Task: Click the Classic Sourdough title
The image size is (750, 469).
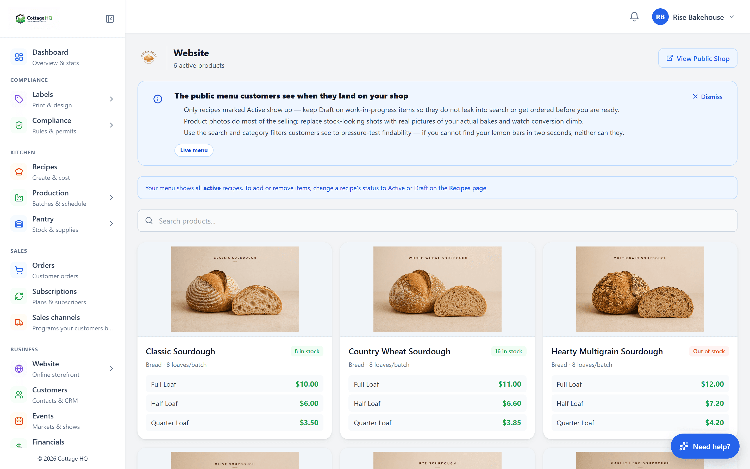Action: tap(180, 351)
